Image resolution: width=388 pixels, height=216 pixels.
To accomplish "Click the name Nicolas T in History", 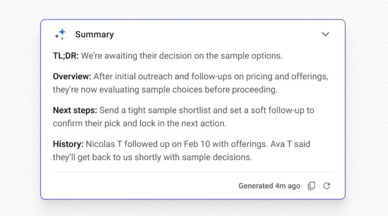I will [104, 144].
